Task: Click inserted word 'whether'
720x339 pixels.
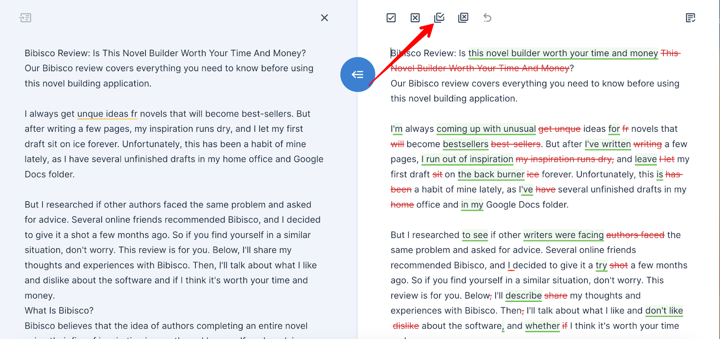Action: [x=543, y=326]
